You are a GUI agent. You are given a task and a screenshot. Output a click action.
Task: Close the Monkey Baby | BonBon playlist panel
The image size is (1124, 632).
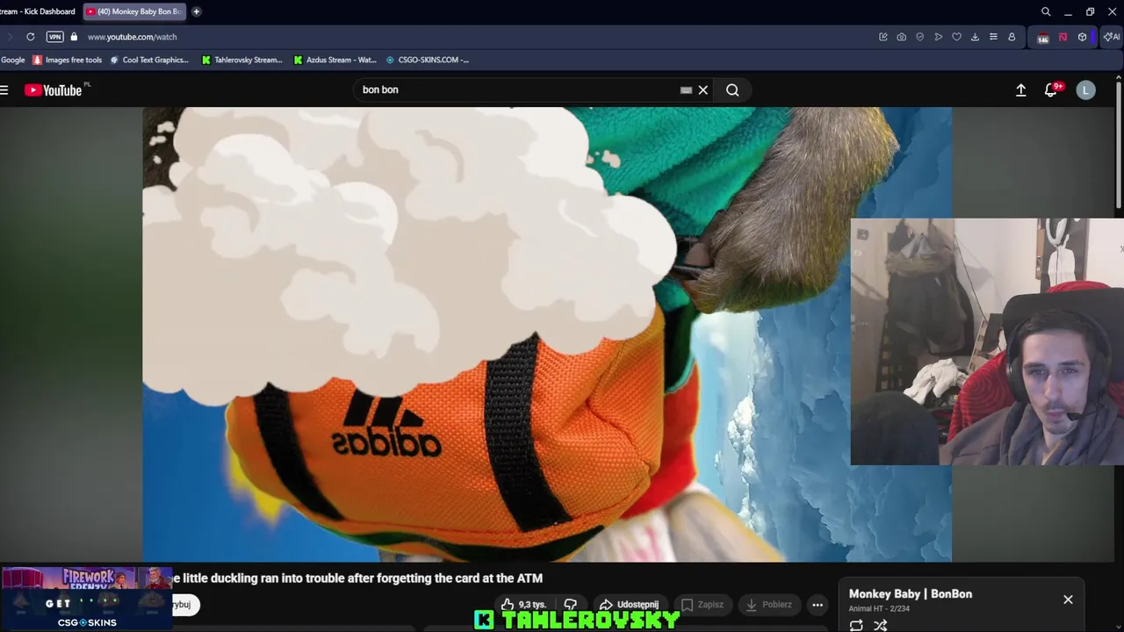(1068, 600)
